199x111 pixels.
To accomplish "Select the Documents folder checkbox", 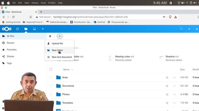I will [x=51, y=86].
